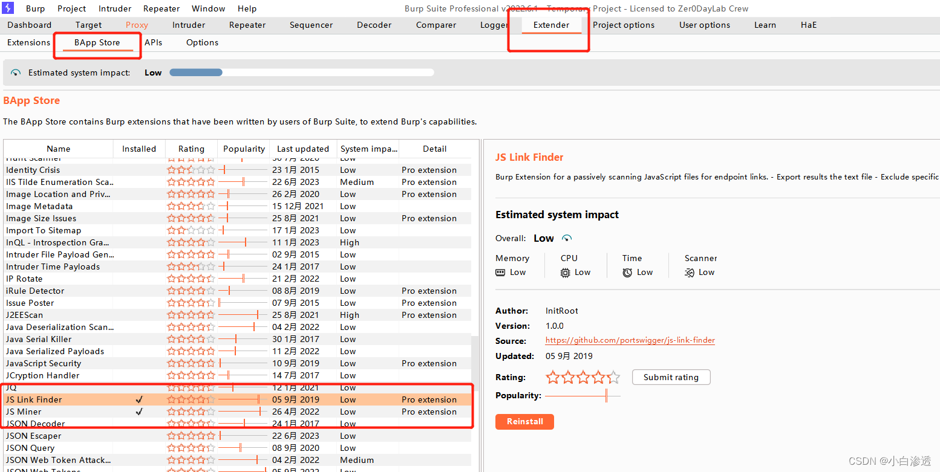Switch to the Sequencer tab

312,25
